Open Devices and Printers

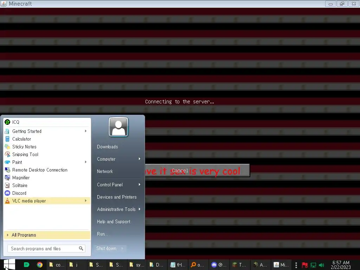(x=117, y=197)
